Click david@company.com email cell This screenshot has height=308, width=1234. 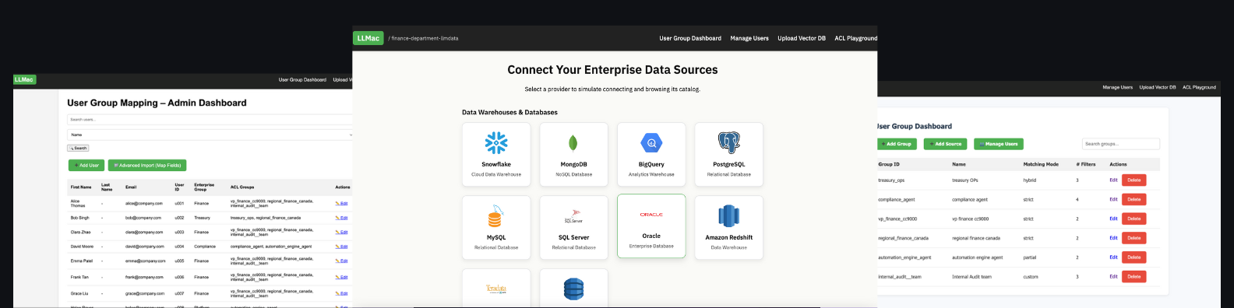(145, 247)
